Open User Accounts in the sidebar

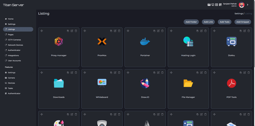(14, 60)
